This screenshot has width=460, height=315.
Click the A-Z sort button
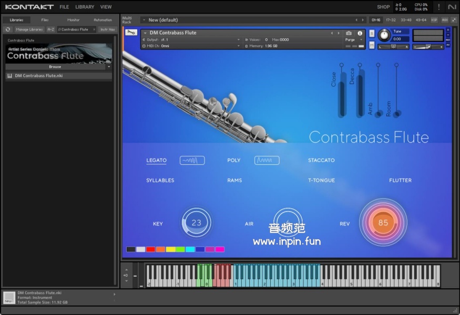pos(51,29)
